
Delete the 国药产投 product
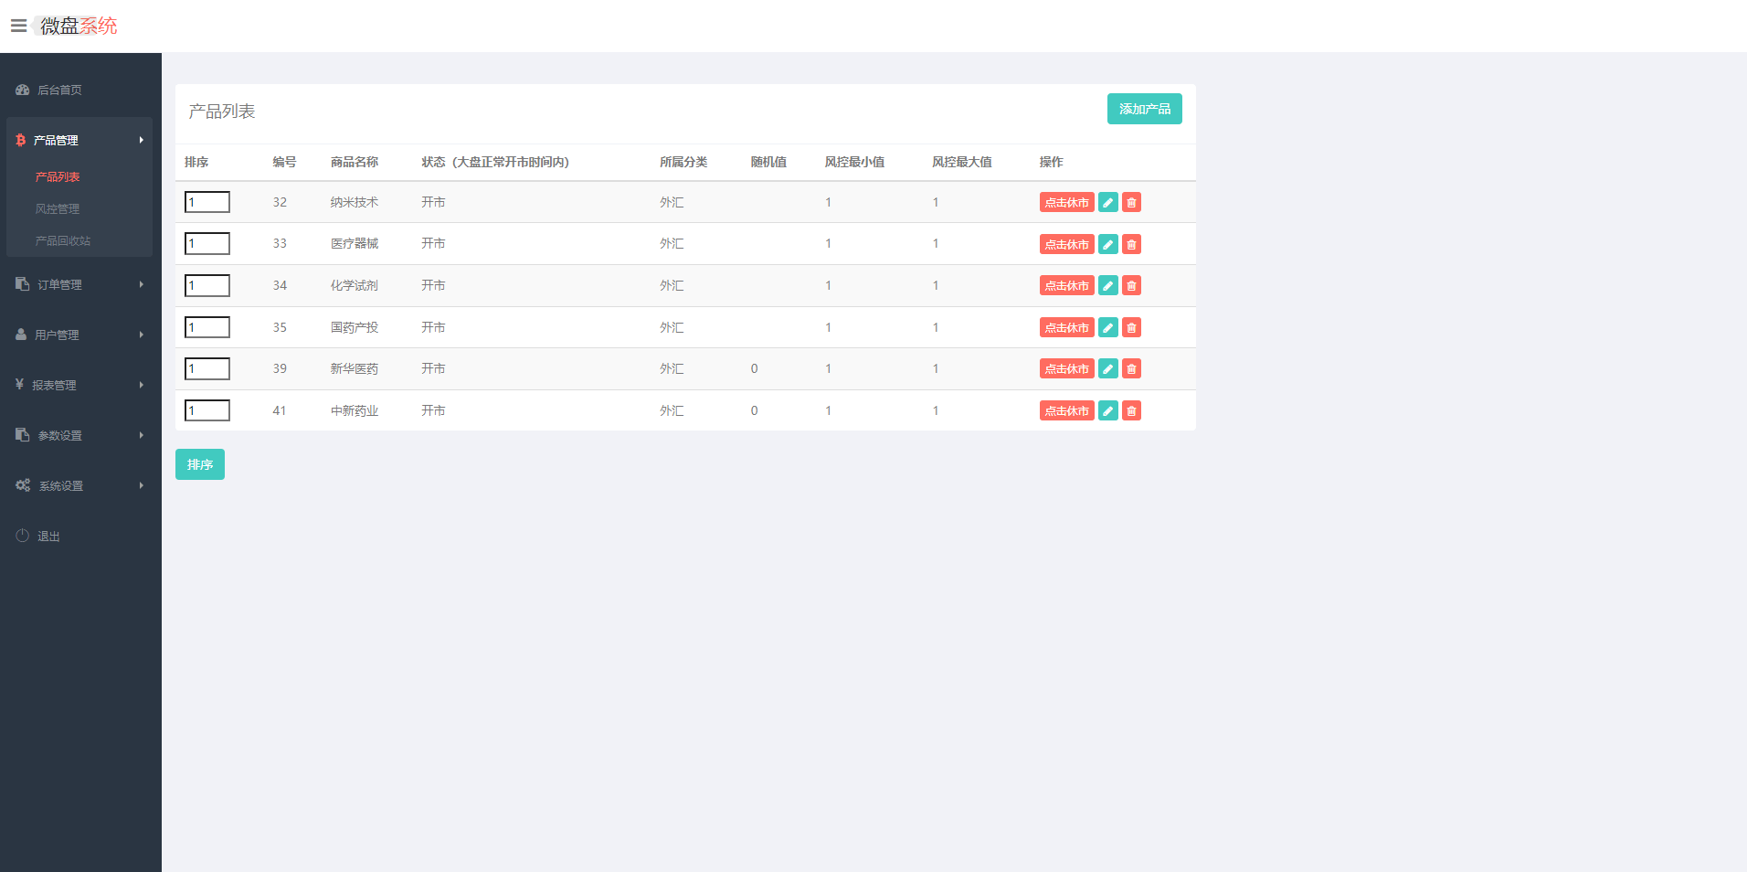pyautogui.click(x=1131, y=327)
